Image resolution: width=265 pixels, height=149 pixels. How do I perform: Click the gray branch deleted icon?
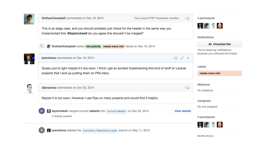(42, 130)
